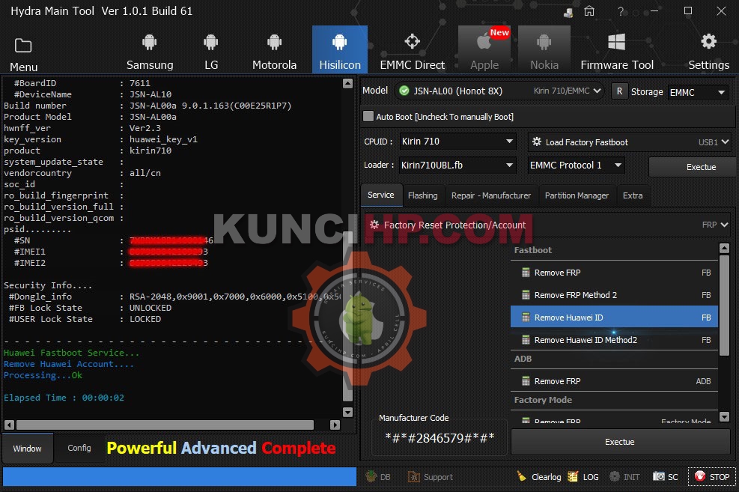This screenshot has width=739, height=492.
Task: Select the Samsung android icon
Action: point(150,43)
